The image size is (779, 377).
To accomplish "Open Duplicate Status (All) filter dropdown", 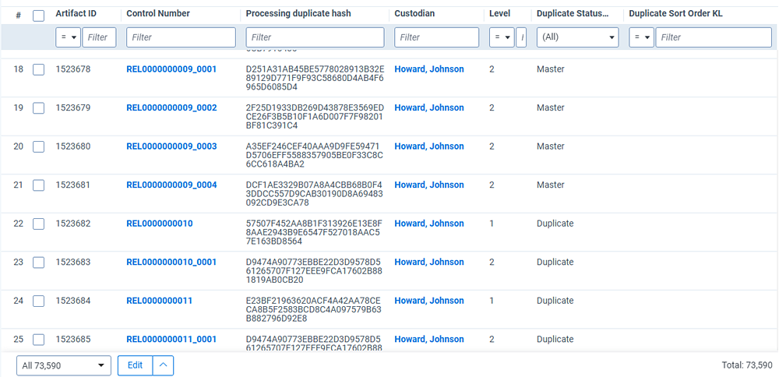I will point(577,37).
